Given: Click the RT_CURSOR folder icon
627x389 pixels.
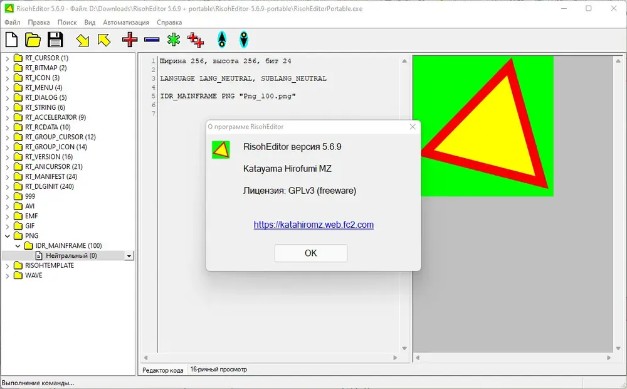Looking at the screenshot, I should tap(18, 58).
